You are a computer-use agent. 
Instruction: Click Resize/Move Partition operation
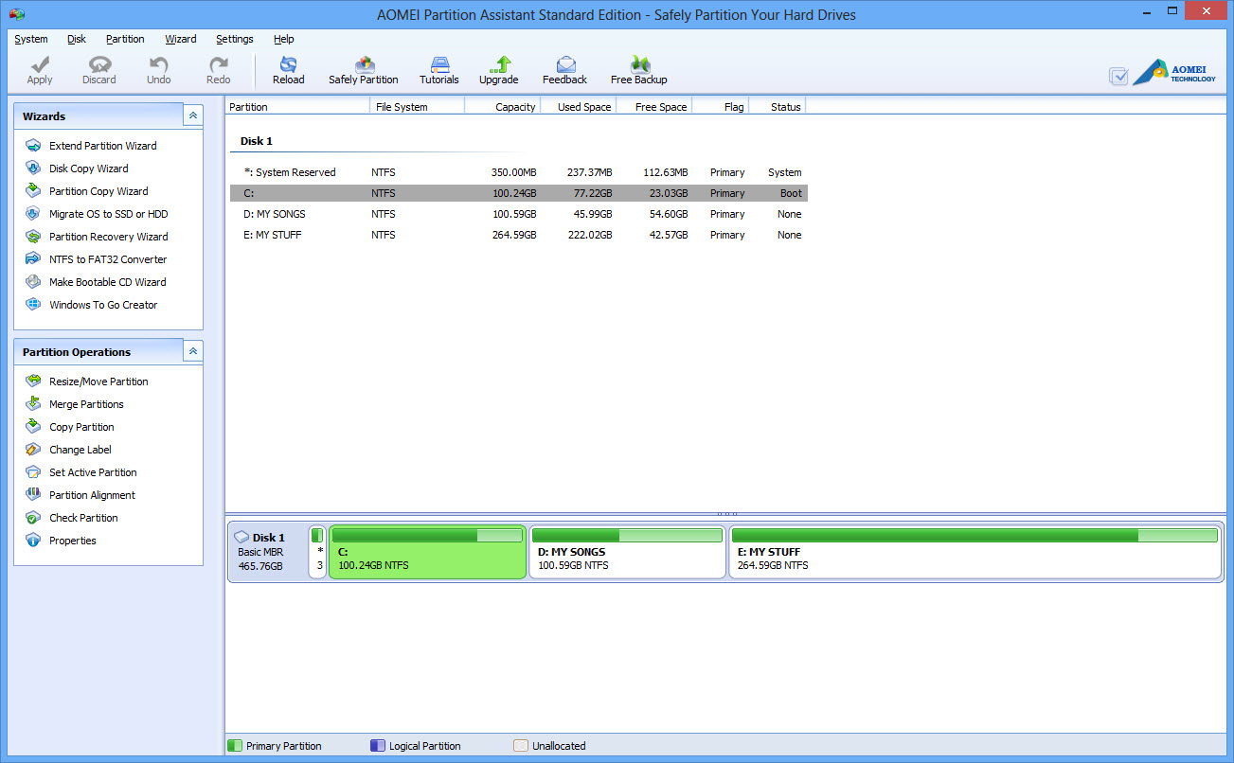tap(98, 381)
